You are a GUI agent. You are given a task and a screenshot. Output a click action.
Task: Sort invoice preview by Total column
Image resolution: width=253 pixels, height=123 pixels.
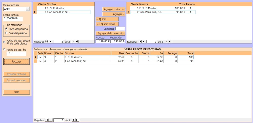[x=186, y=53]
